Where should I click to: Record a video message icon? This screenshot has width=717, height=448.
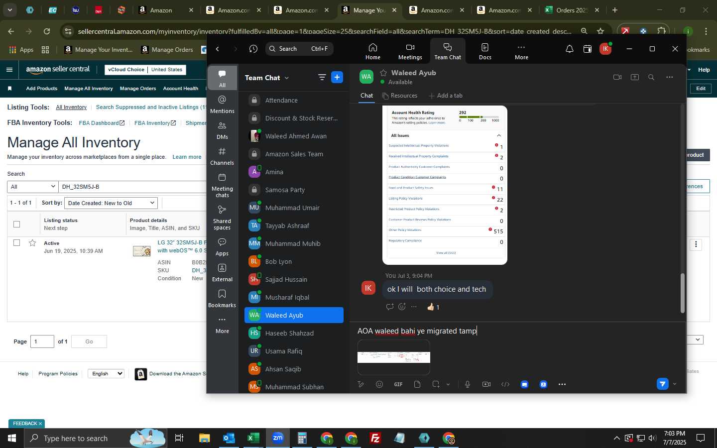click(x=486, y=384)
